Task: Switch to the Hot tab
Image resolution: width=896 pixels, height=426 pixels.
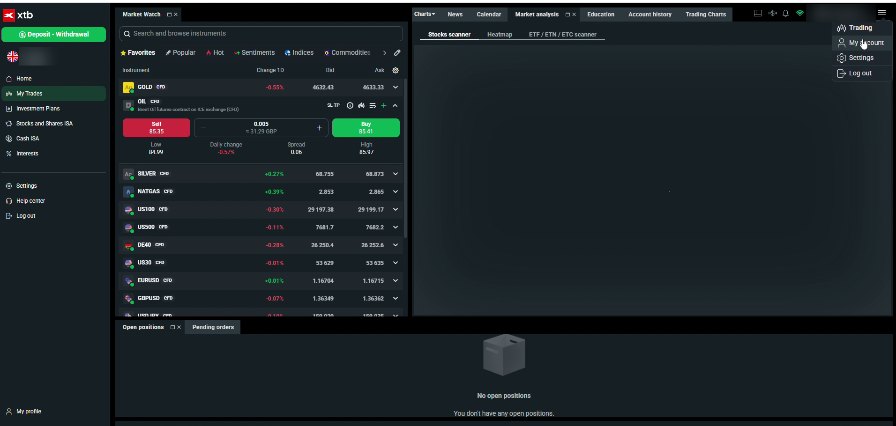Action: (x=215, y=53)
